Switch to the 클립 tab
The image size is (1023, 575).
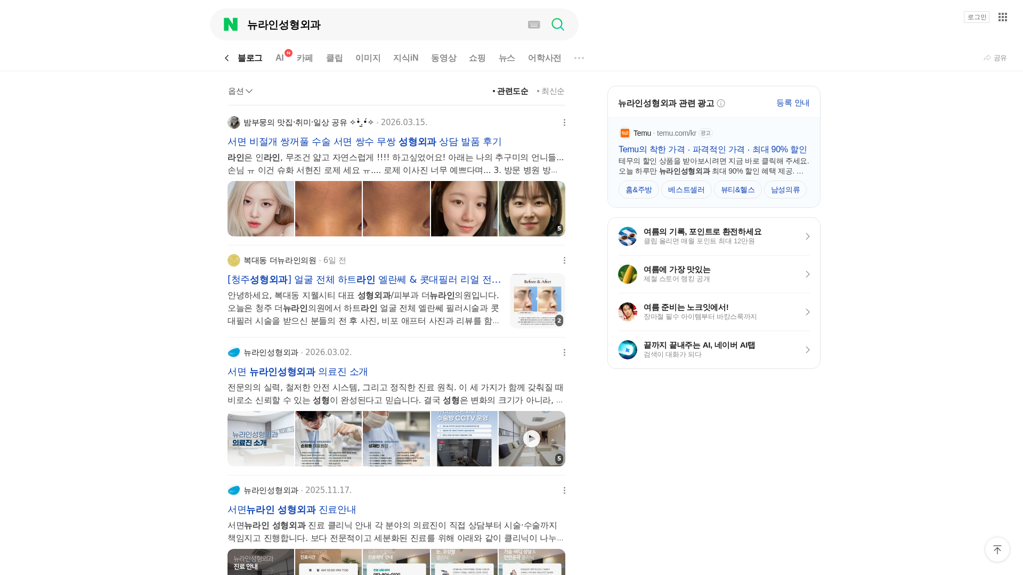click(335, 58)
